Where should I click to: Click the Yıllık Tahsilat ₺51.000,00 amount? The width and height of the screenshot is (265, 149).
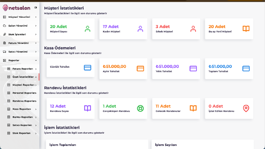click(x=167, y=66)
